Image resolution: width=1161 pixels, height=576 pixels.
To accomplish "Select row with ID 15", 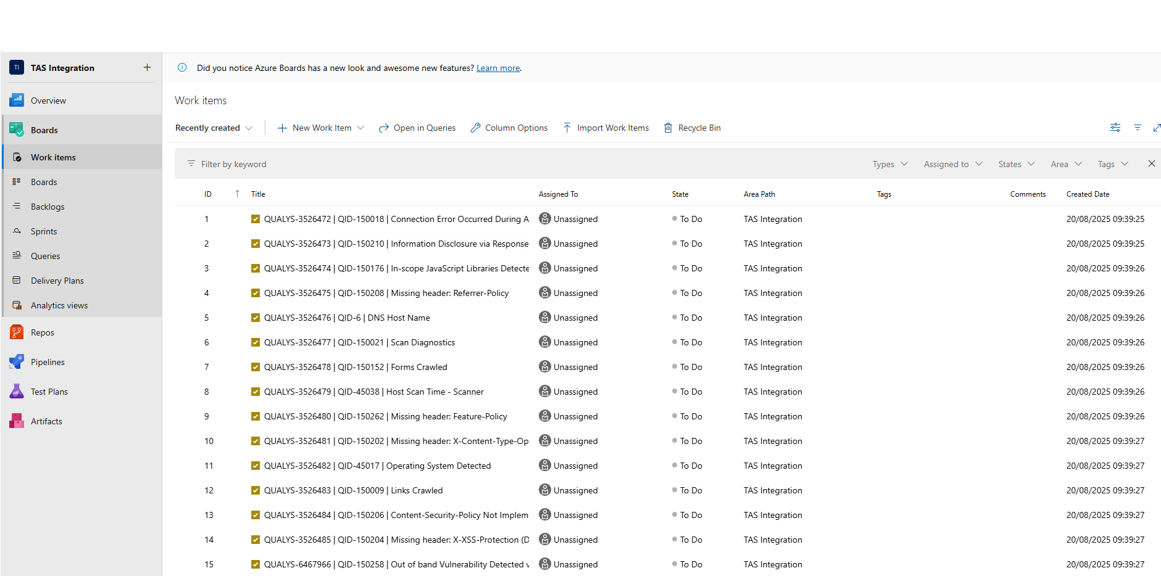I will pos(667,564).
